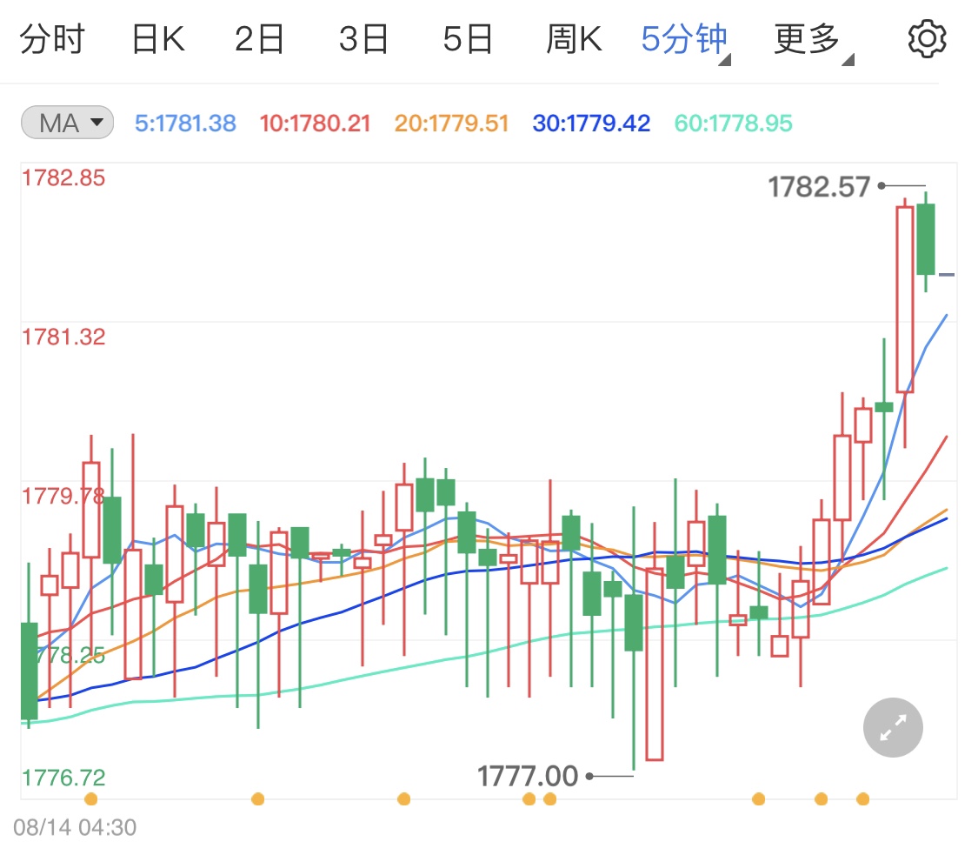Open the MA indicator dropdown
Screen dimensions: 978x855
coord(67,123)
